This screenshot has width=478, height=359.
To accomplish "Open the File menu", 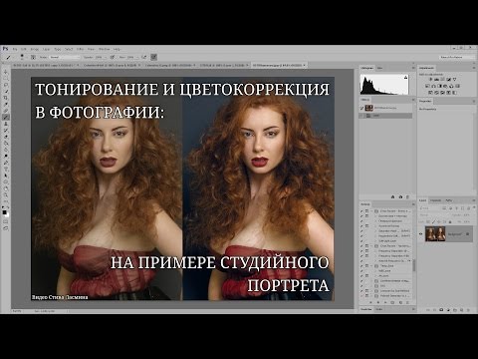I will (15, 49).
